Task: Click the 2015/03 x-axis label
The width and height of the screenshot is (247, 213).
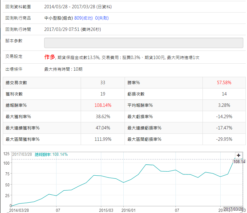Action: (106, 211)
